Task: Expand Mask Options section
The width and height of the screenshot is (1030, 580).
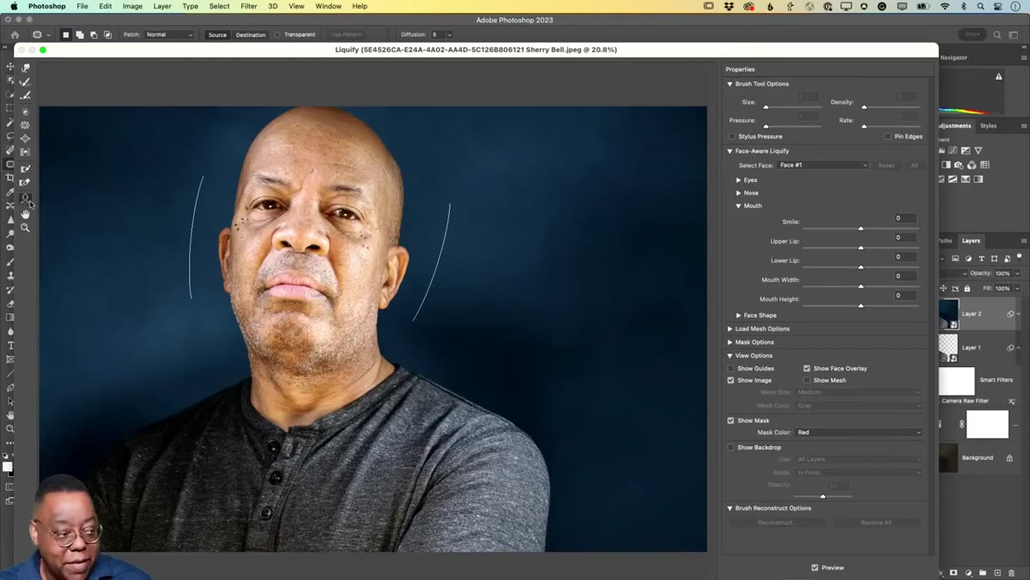Action: 730,342
